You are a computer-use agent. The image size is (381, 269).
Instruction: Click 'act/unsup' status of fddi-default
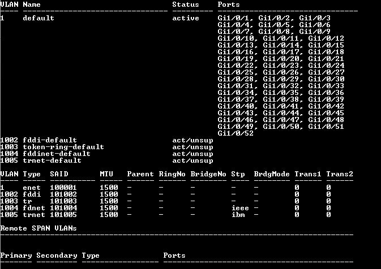(192, 141)
